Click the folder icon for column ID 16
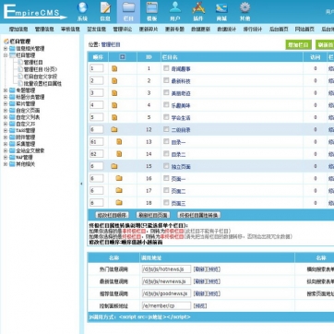 [119, 178]
